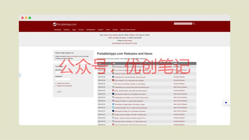
Task: Open the Support menu item
Action: (x=101, y=30)
